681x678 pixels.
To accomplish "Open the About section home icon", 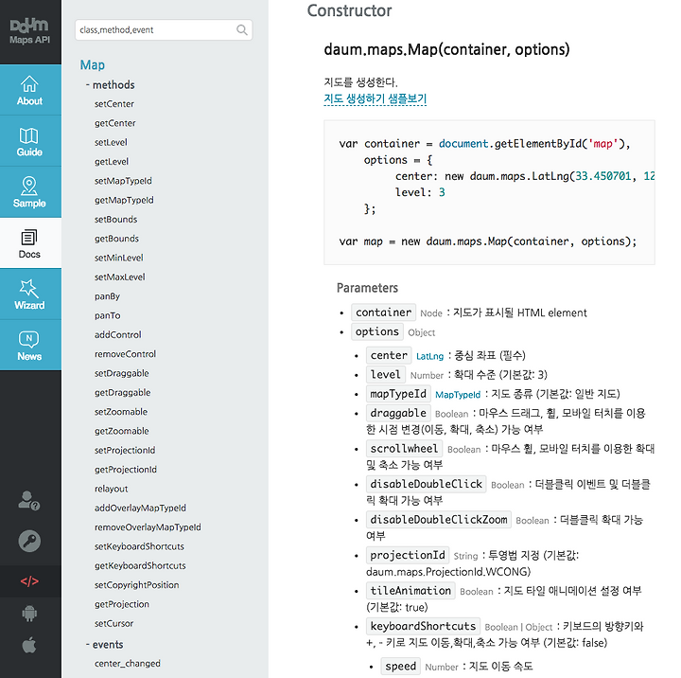I will tap(29, 84).
